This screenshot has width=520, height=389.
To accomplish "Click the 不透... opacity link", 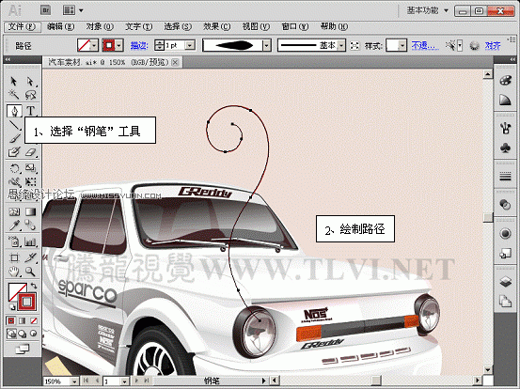I will 425,45.
